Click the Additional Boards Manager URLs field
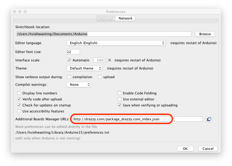 click(x=137, y=119)
